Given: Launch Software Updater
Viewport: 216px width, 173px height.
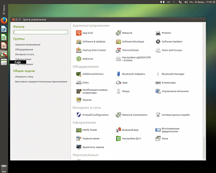Looking at the screenshot, I should click(169, 42).
